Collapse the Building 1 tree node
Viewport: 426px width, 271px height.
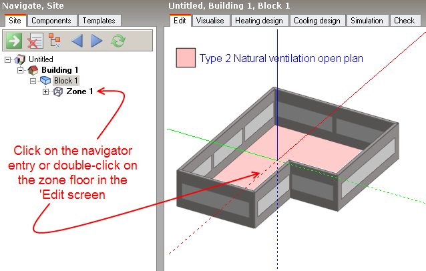[x=21, y=70]
